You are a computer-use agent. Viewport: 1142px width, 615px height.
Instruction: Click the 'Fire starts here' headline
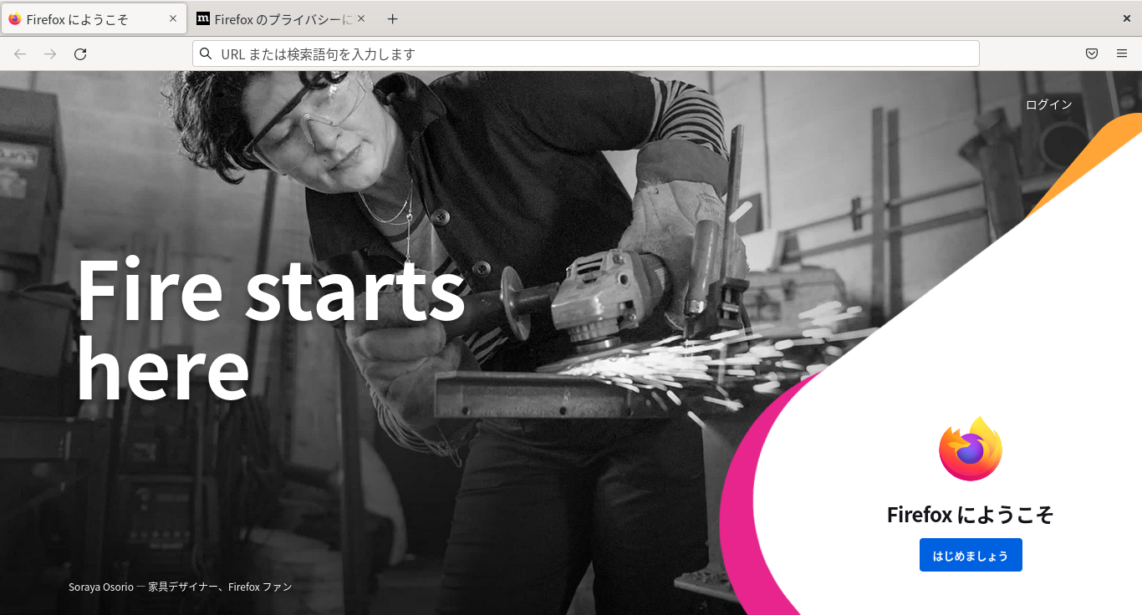pyautogui.click(x=271, y=329)
